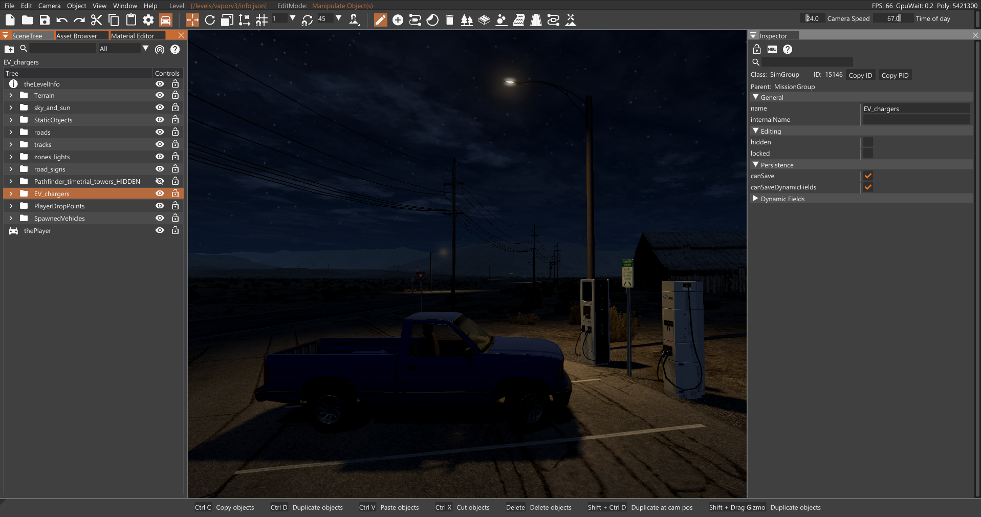Save the level with the floppy icon
The image size is (981, 517).
pyautogui.click(x=45, y=20)
